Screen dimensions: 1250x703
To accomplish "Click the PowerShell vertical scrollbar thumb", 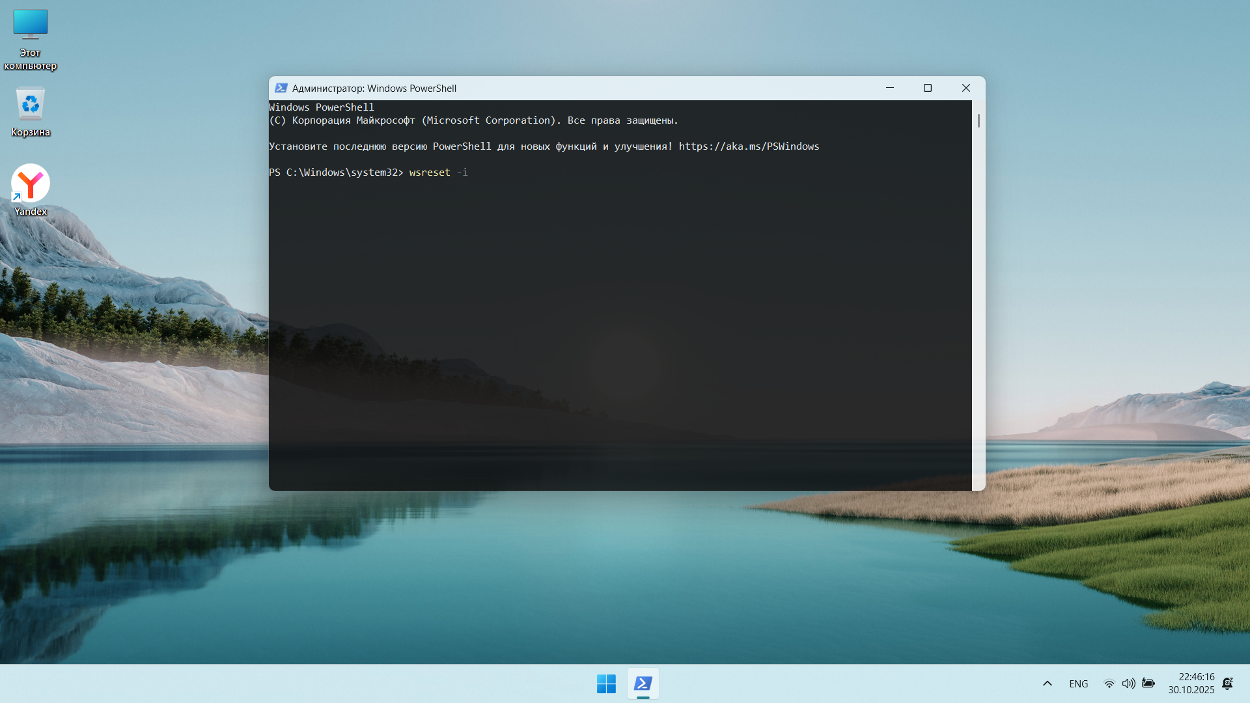I will [979, 121].
